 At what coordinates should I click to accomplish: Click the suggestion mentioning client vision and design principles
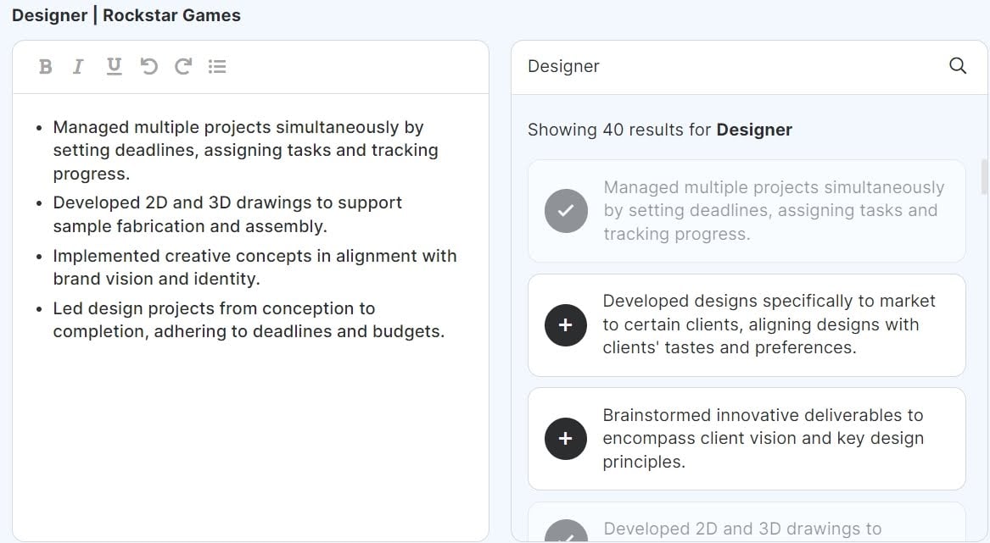(763, 438)
